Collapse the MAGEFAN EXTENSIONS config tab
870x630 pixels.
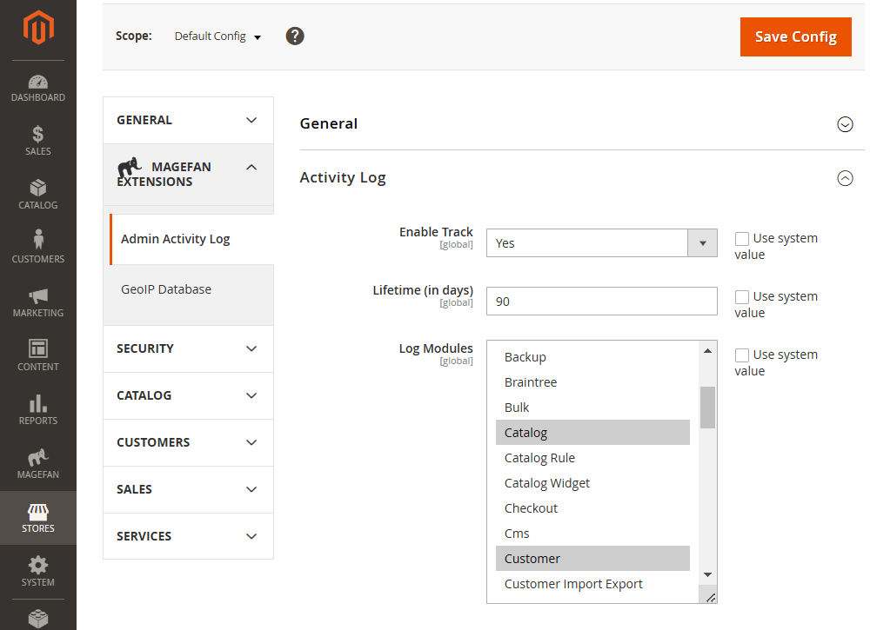188,175
